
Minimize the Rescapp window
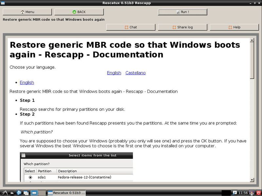point(251,3)
